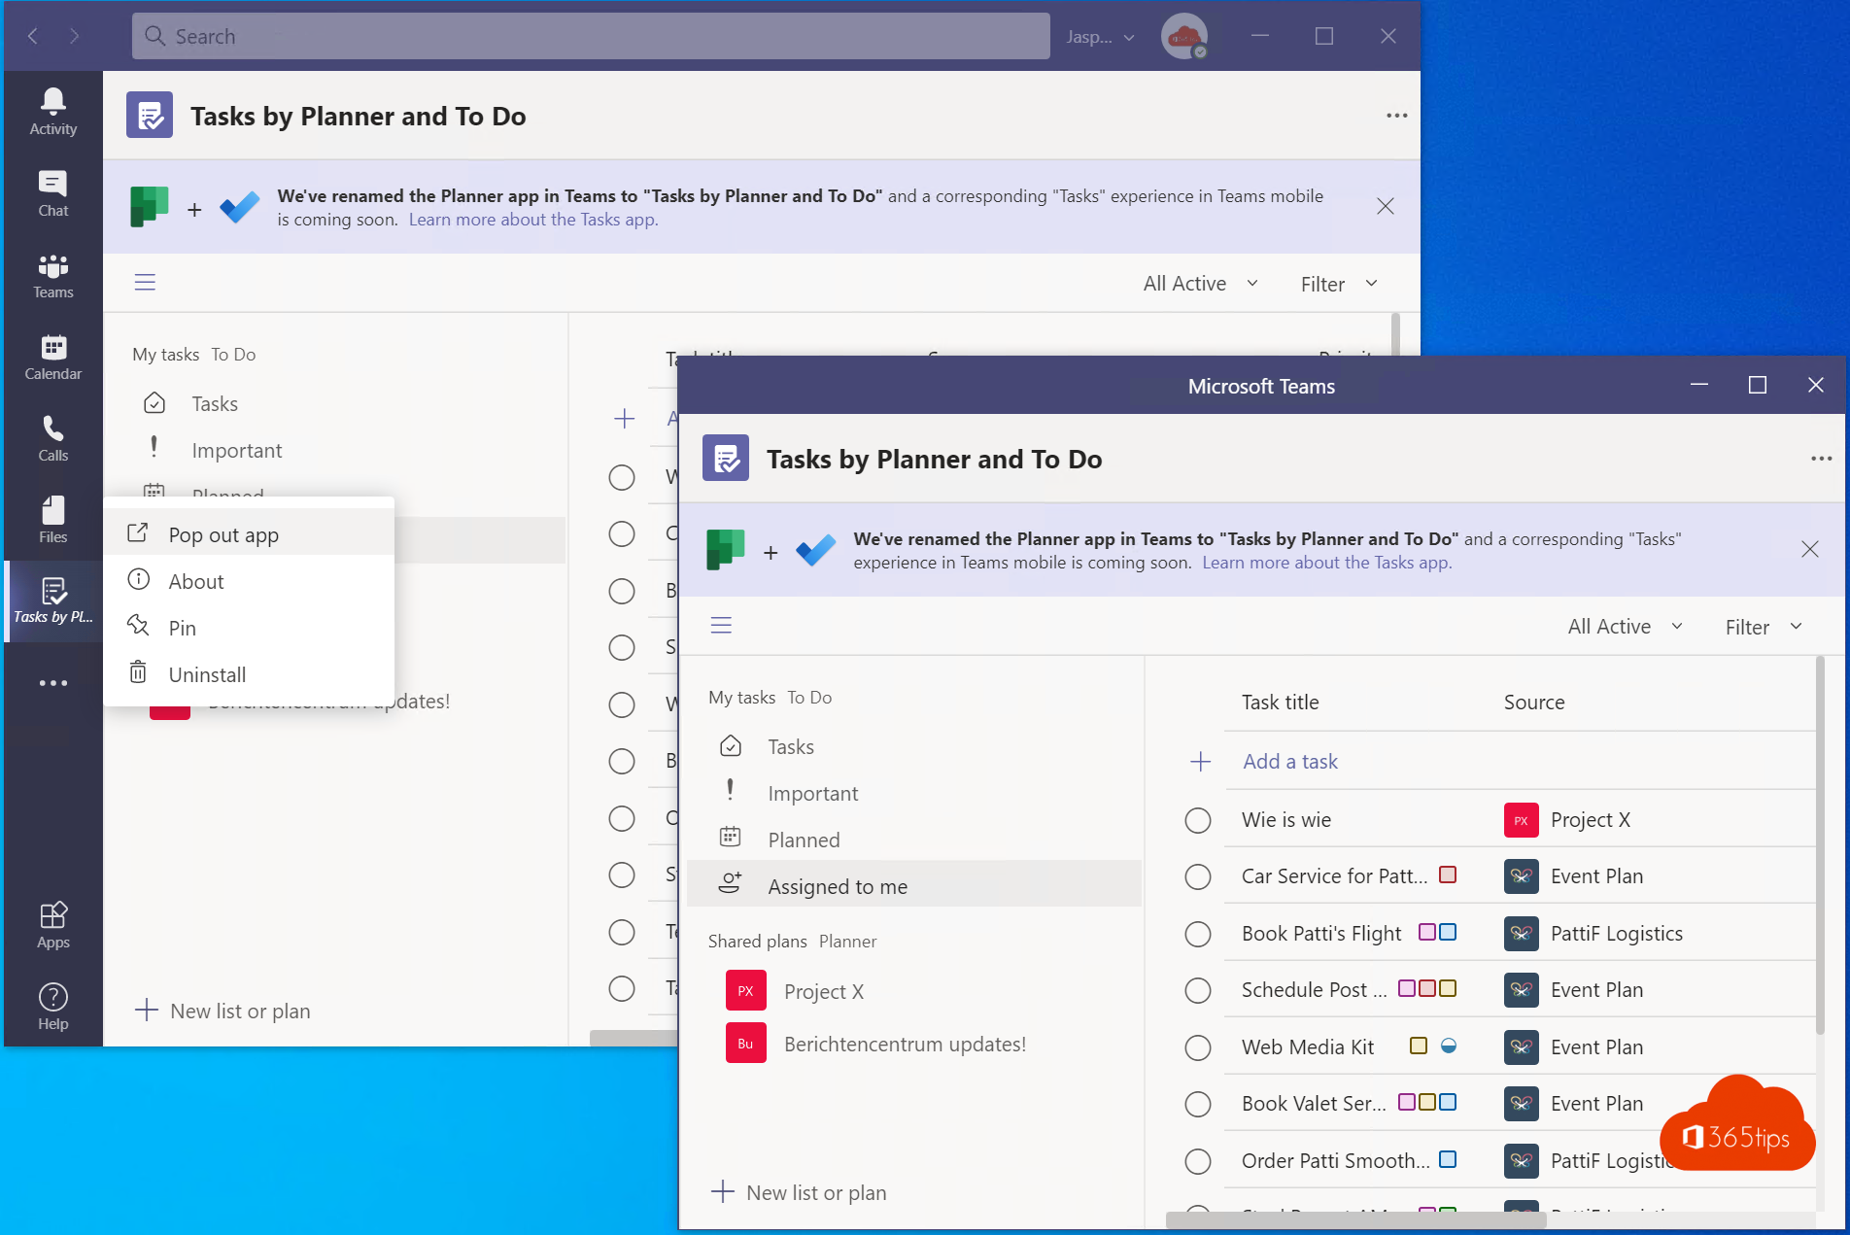Complete the Web Media Kit task
1850x1235 pixels.
(1197, 1046)
